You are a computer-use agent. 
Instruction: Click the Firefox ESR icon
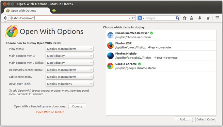[x=110, y=45]
